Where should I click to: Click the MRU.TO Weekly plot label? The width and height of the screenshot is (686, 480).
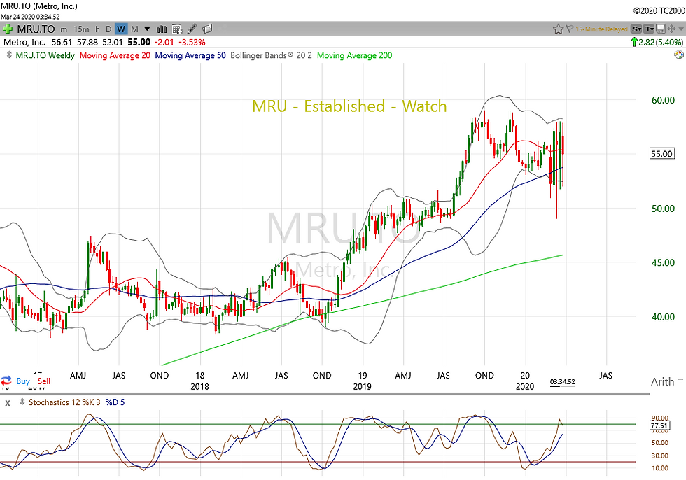[45, 55]
